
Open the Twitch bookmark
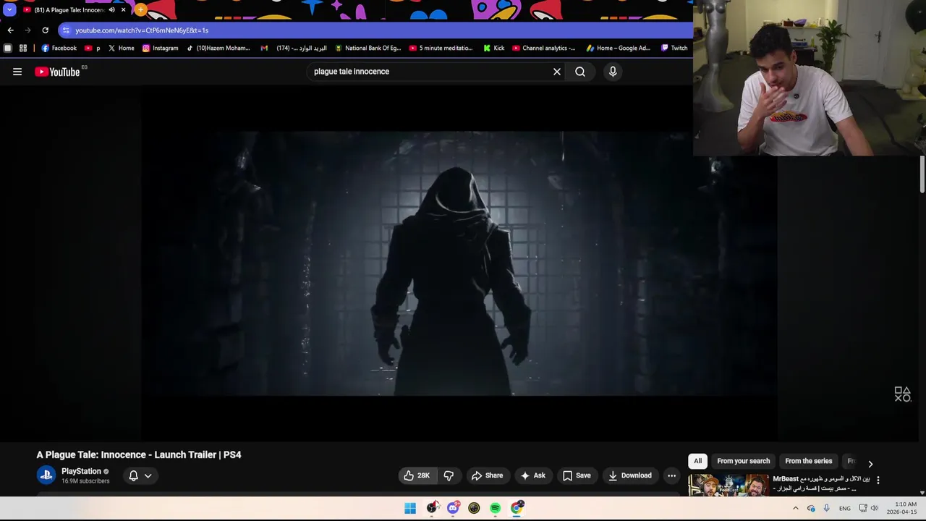[674, 48]
